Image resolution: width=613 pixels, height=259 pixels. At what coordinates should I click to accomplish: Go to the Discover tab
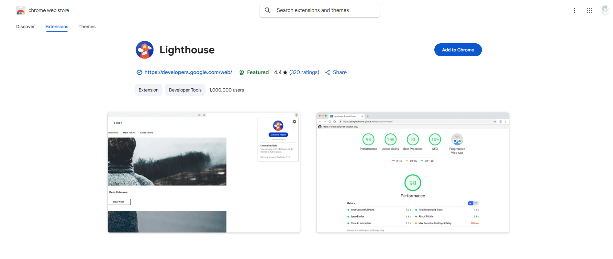26,27
